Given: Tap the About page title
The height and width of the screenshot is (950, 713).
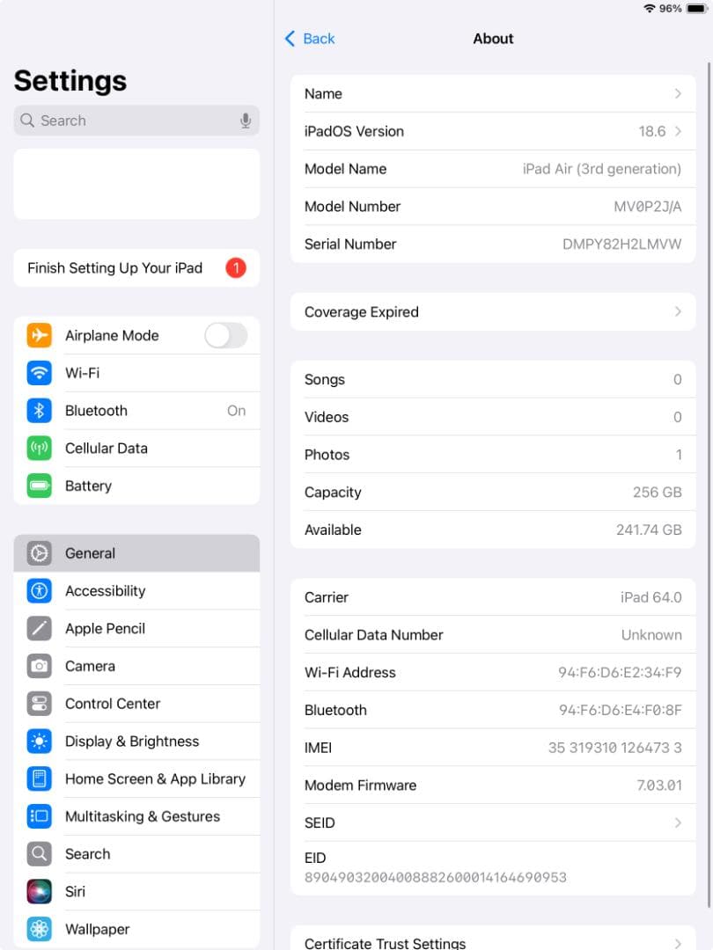Looking at the screenshot, I should pos(493,39).
